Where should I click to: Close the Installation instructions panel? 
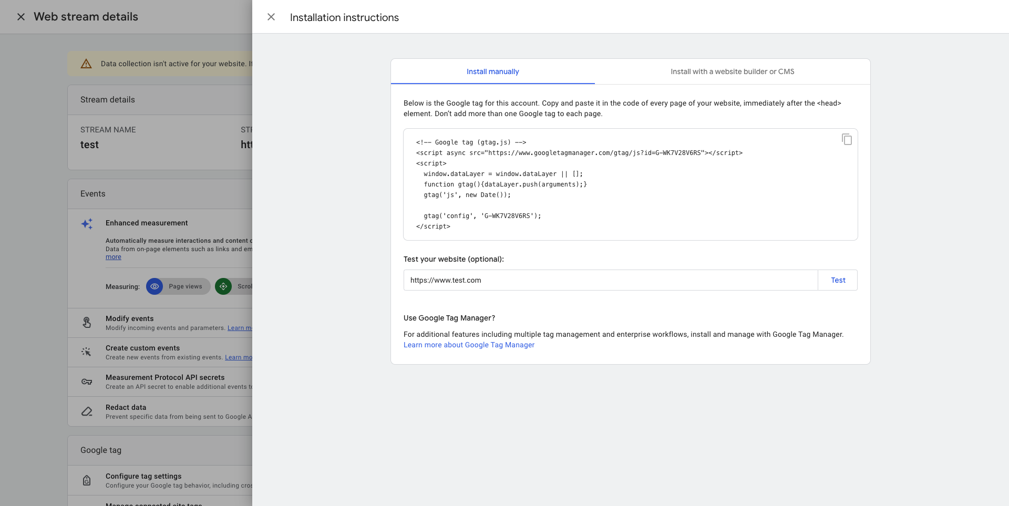(x=271, y=17)
